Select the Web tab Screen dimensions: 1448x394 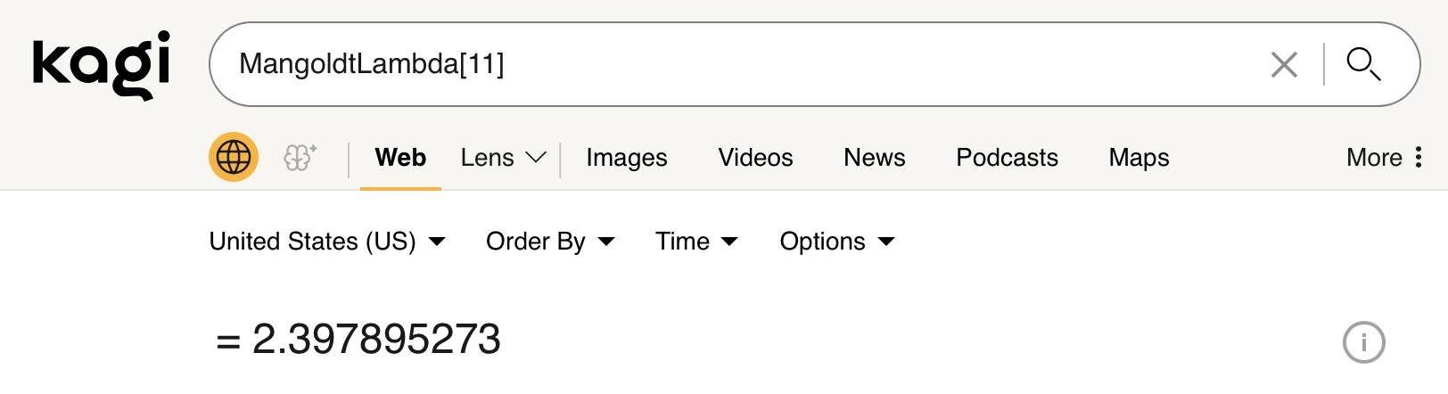click(400, 158)
